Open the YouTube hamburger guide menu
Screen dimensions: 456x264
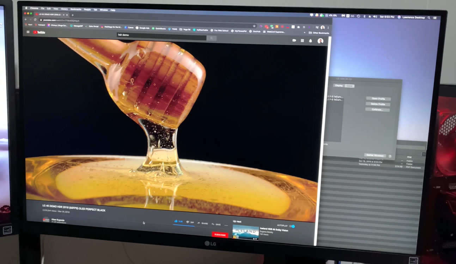(x=28, y=32)
